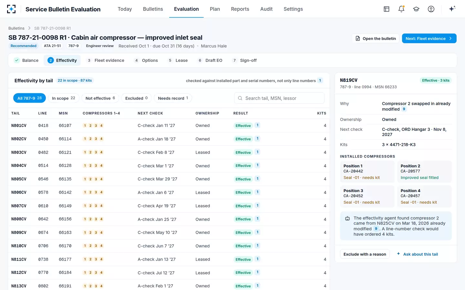Open the Audit nav item
The width and height of the screenshot is (465, 290).
coord(266,9)
